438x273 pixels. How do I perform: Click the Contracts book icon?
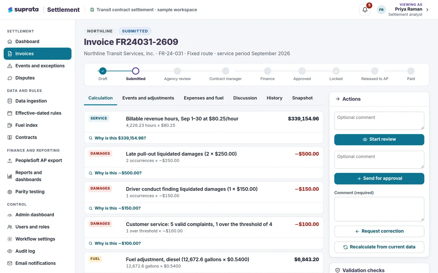(10, 137)
